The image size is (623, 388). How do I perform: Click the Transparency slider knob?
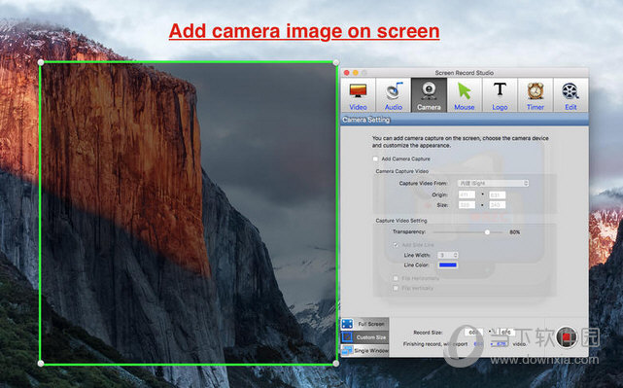(487, 231)
